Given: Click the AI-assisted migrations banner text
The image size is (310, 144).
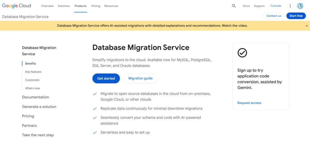Looking at the screenshot, I should tap(152, 26).
